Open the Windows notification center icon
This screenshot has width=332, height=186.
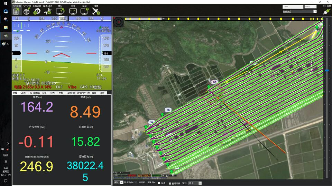click(x=6, y=181)
